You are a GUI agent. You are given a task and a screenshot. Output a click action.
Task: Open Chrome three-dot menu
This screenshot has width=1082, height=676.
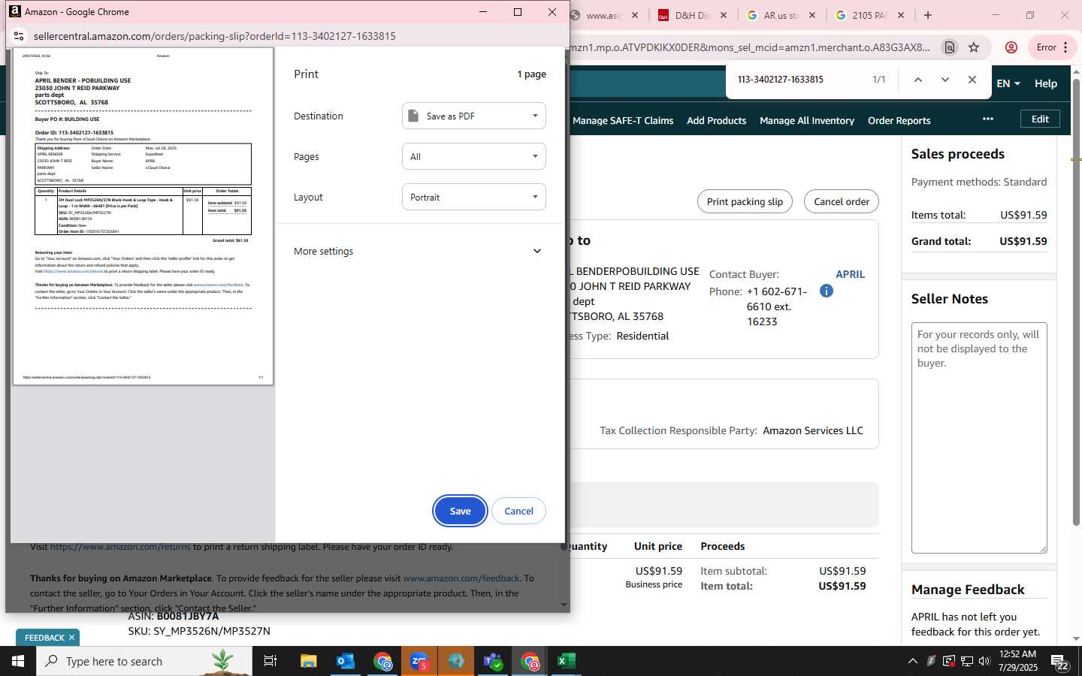(x=1065, y=47)
